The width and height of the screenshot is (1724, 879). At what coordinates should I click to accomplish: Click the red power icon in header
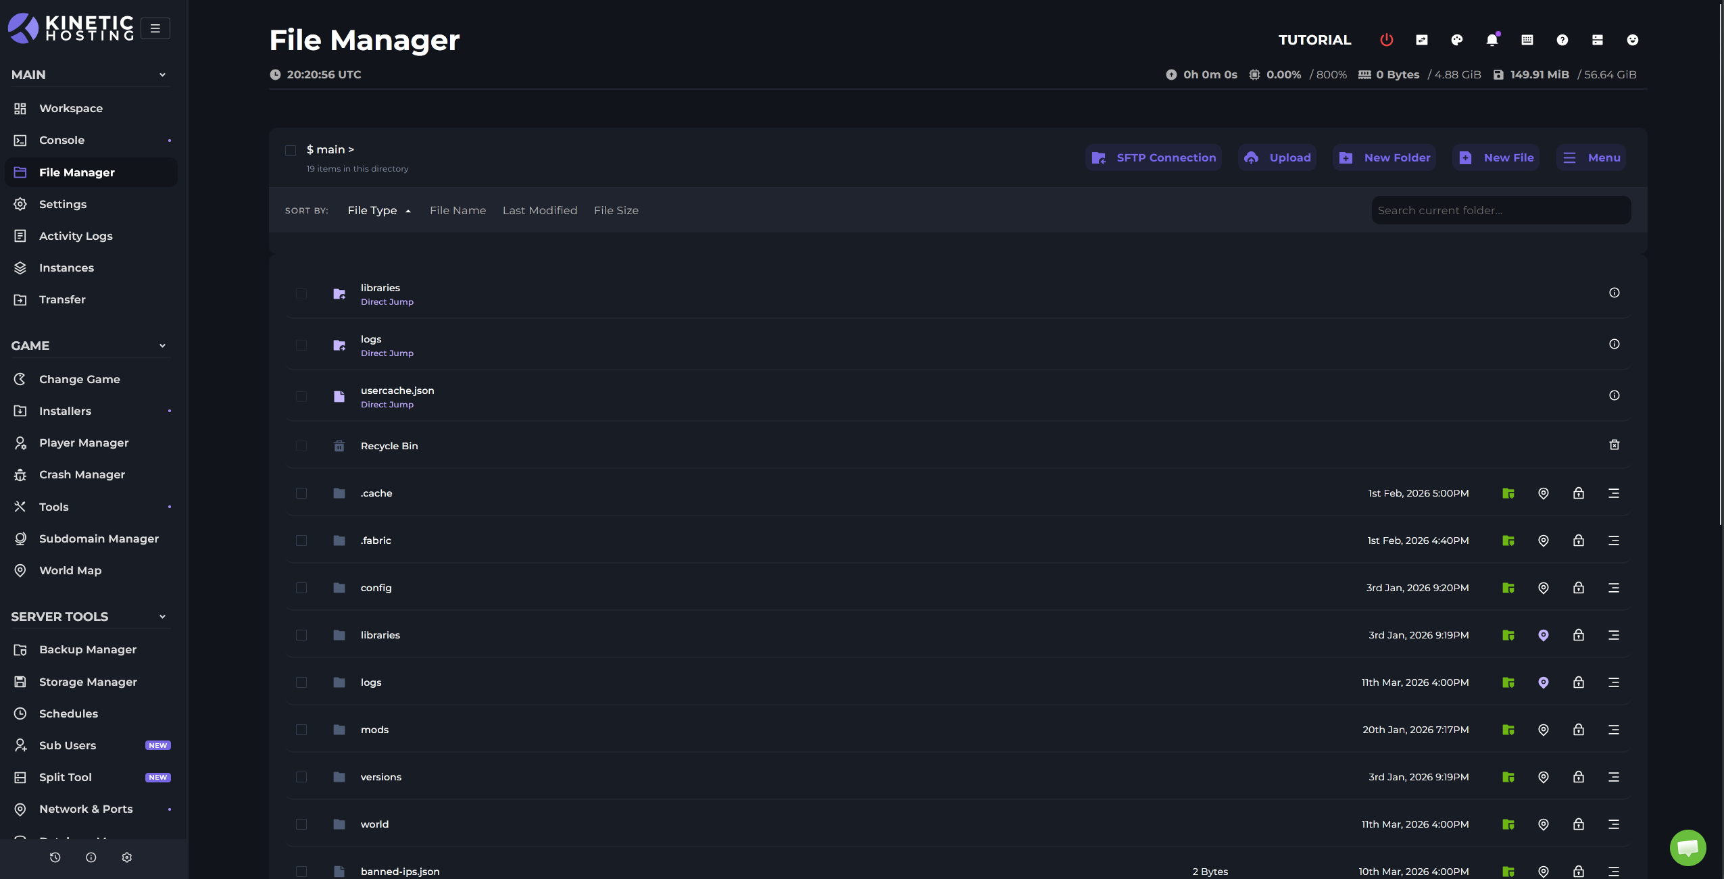tap(1386, 40)
